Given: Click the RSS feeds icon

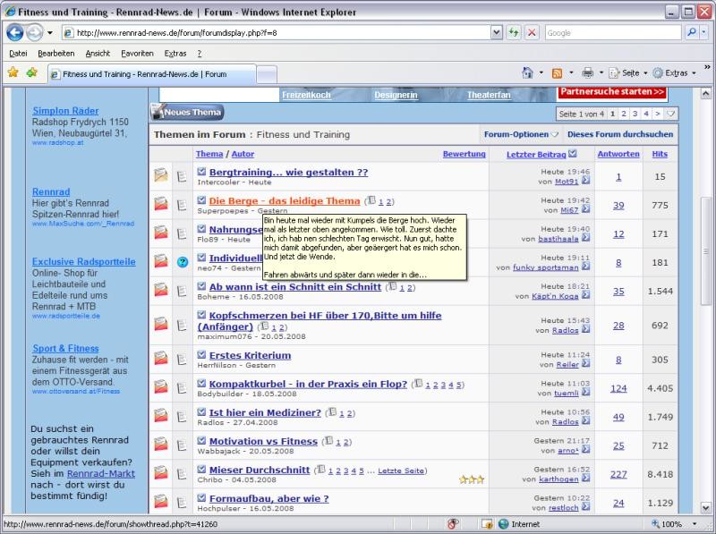Looking at the screenshot, I should pos(557,73).
